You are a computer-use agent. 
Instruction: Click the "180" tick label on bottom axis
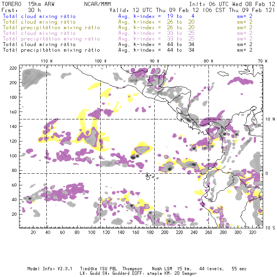pyautogui.click(x=150, y=232)
